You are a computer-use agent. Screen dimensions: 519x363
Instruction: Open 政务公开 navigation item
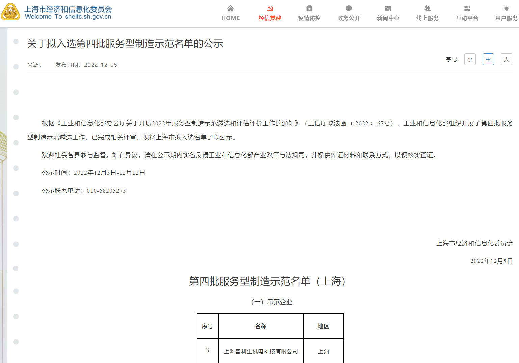pos(349,18)
